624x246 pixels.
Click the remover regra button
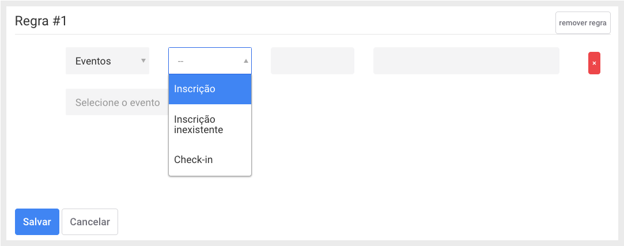pyautogui.click(x=583, y=22)
